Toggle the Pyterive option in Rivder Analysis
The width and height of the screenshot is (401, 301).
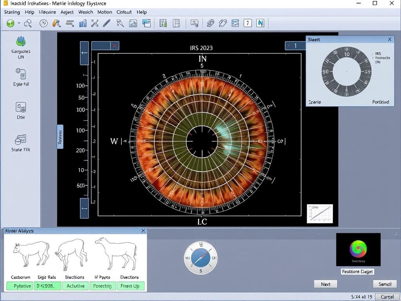pos(19,286)
